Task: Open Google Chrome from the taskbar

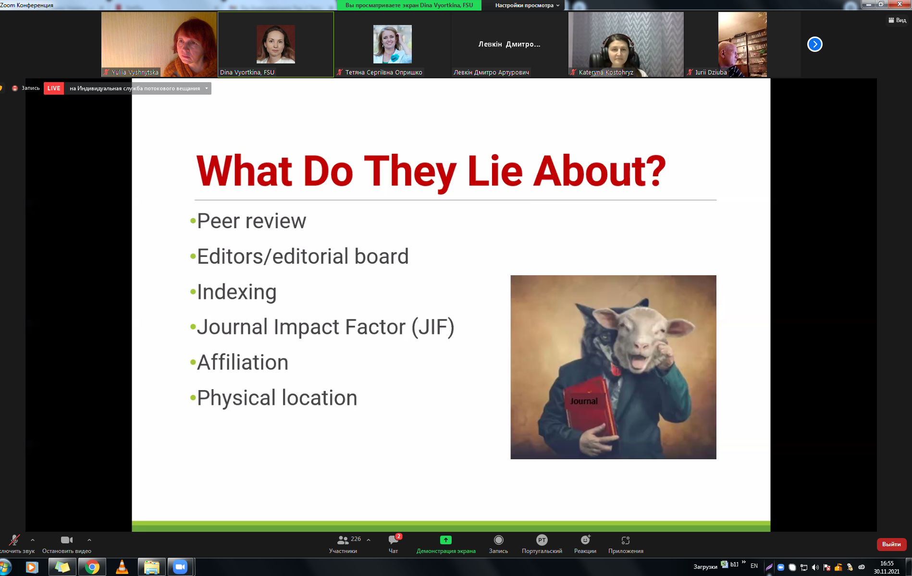Action: click(92, 567)
